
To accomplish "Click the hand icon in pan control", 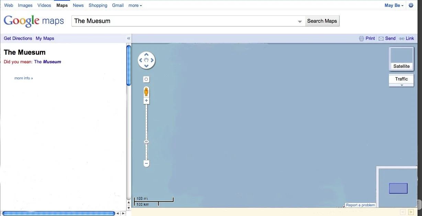I will pyautogui.click(x=146, y=60).
